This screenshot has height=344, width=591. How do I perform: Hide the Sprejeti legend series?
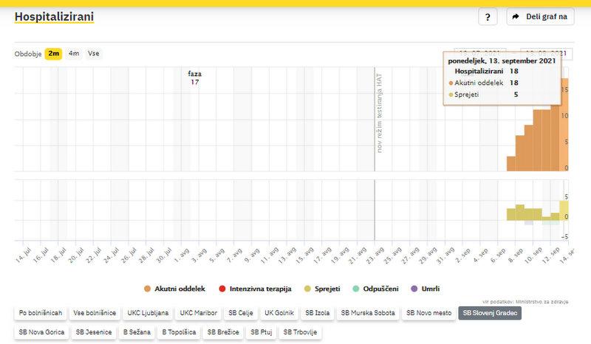(321, 288)
